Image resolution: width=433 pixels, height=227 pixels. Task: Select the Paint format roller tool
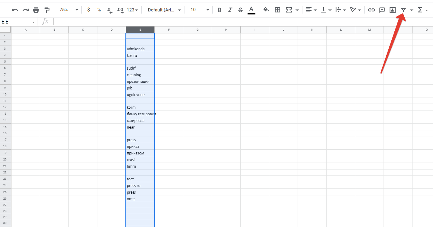pyautogui.click(x=47, y=10)
